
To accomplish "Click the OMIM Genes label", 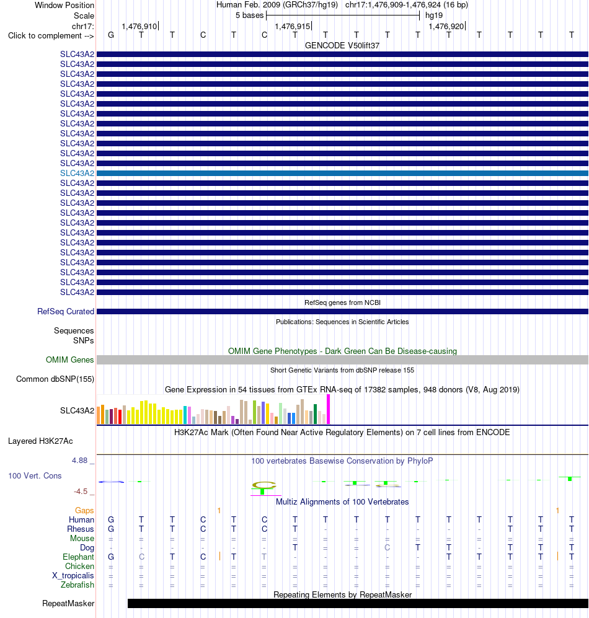I will [x=70, y=360].
